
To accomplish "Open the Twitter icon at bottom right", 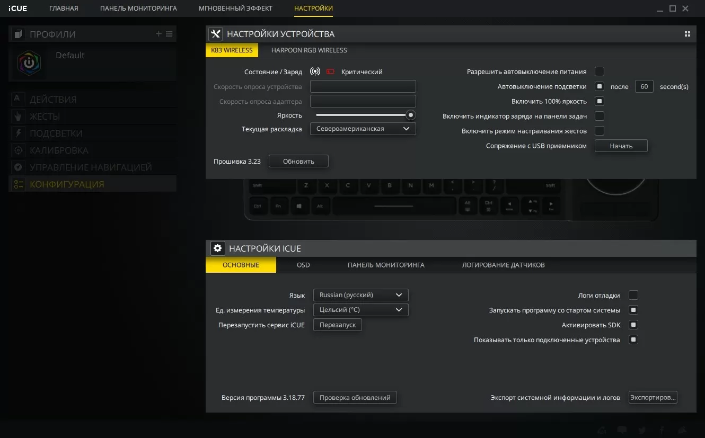I will click(x=642, y=430).
